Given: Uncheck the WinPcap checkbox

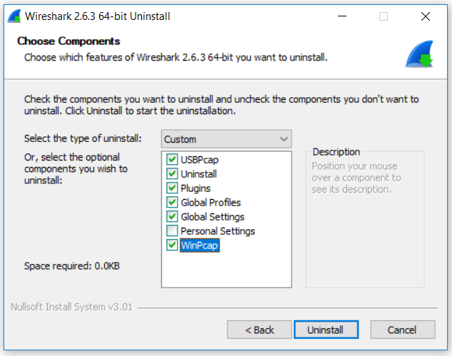Looking at the screenshot, I should tap(172, 245).
